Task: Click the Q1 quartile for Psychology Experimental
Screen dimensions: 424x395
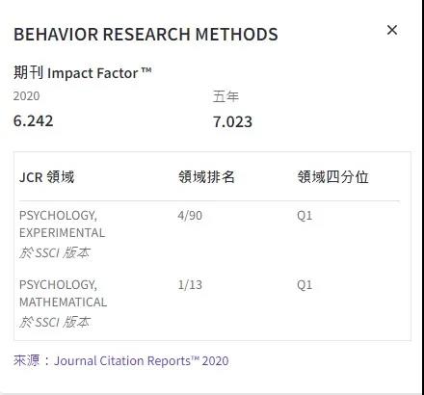Action: tap(305, 216)
